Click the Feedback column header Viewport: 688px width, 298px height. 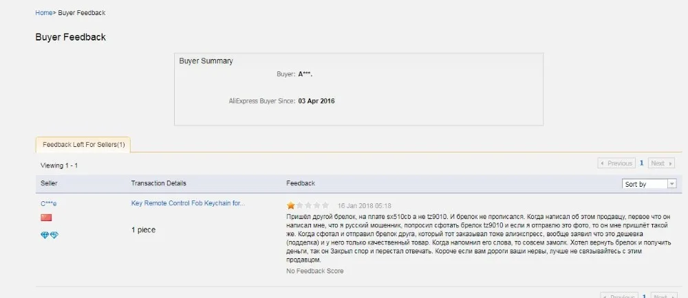tap(301, 183)
